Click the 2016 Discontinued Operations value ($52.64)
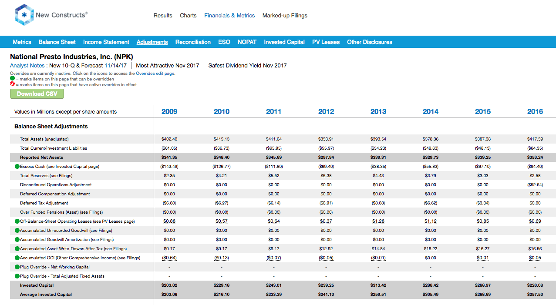Screen dimensions: 556x305 pos(535,185)
